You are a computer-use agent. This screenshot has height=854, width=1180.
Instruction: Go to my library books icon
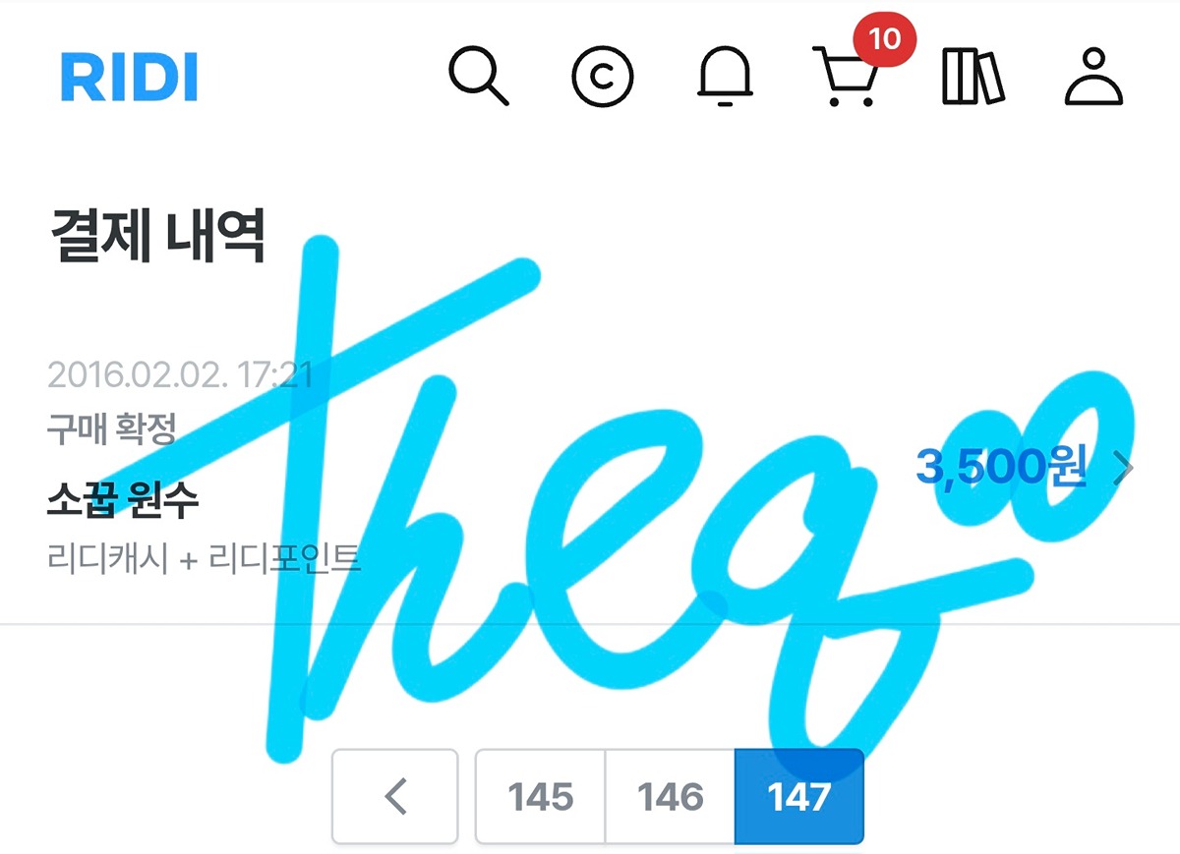973,78
